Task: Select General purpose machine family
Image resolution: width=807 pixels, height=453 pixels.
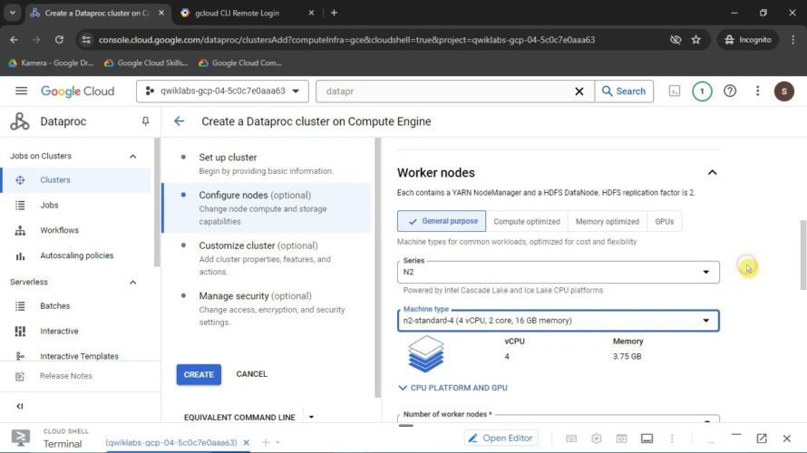Action: (x=441, y=221)
